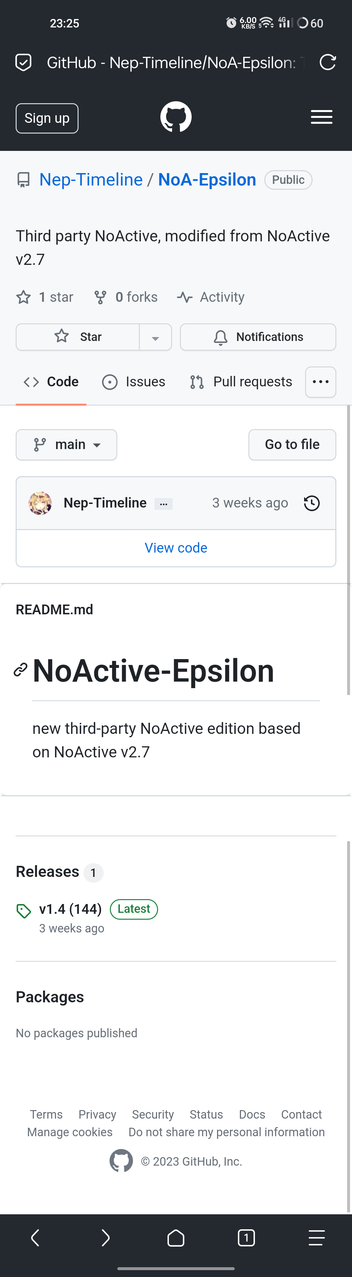Viewport: 352px width, 1277px height.
Task: Copy the NoActive-Epsilon heading anchor link
Action: 20,670
